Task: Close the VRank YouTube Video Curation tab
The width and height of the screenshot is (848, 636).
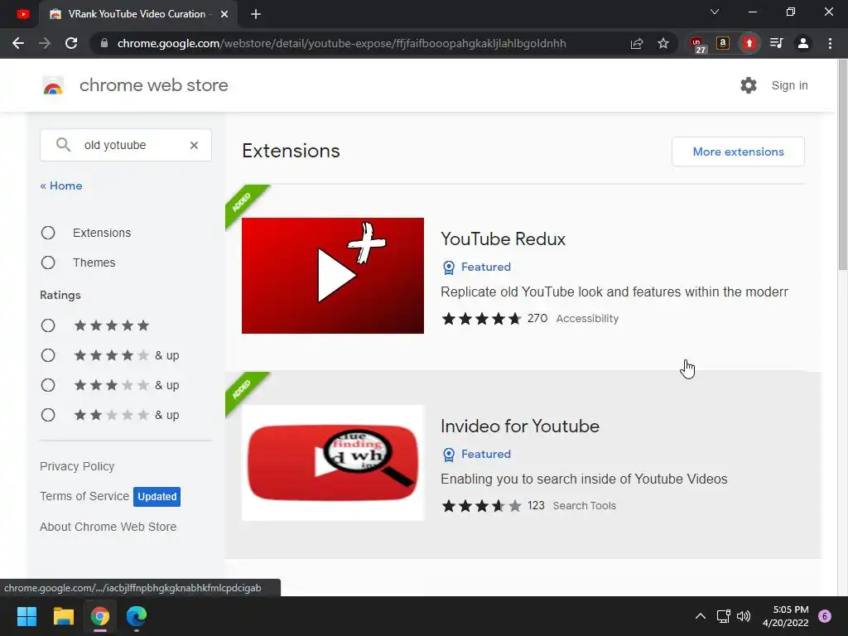Action: click(x=224, y=14)
